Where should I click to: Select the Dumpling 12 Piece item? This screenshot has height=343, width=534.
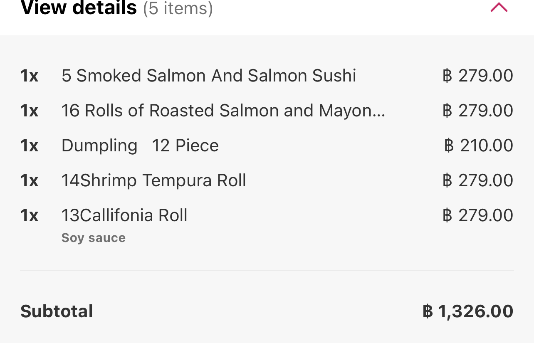(140, 146)
